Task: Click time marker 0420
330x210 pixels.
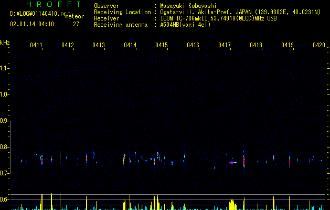Action: point(319,45)
